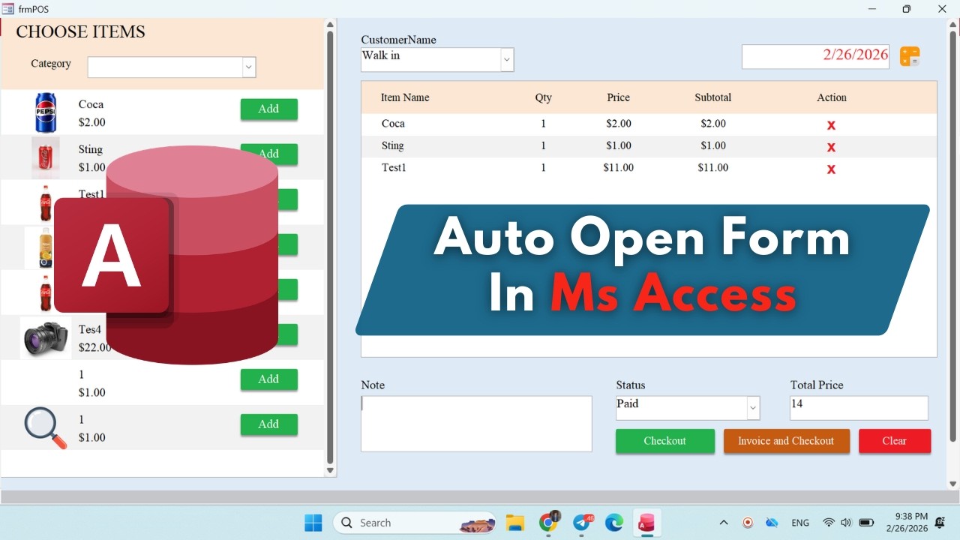Image resolution: width=960 pixels, height=540 pixels.
Task: Click the date field showing 2/26/2026
Action: tap(815, 56)
